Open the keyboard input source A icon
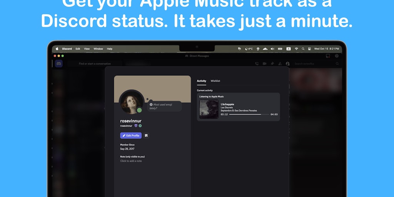 click(289, 49)
